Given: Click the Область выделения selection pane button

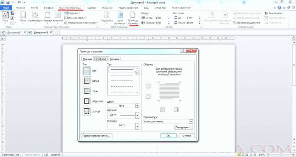Looking at the screenshot, I should (x=246, y=22).
